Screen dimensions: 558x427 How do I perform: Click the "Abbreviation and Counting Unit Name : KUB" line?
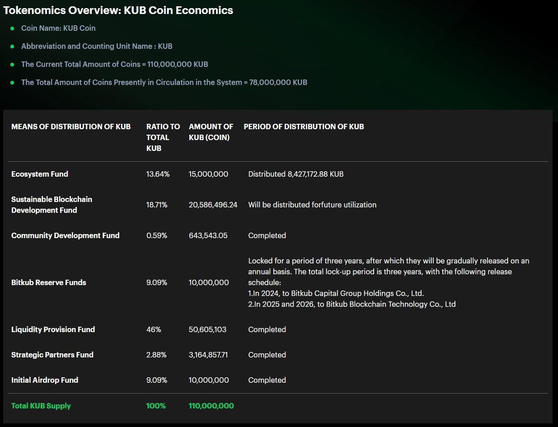[x=97, y=46]
